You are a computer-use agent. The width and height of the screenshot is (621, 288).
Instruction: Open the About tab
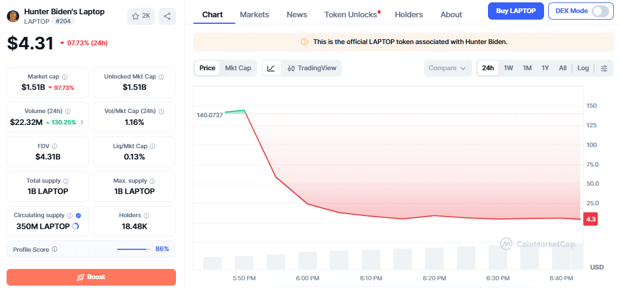(x=451, y=15)
